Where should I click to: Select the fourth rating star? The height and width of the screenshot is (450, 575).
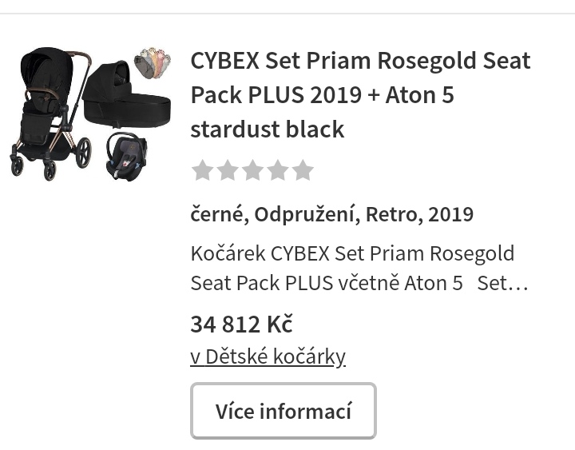pos(278,170)
